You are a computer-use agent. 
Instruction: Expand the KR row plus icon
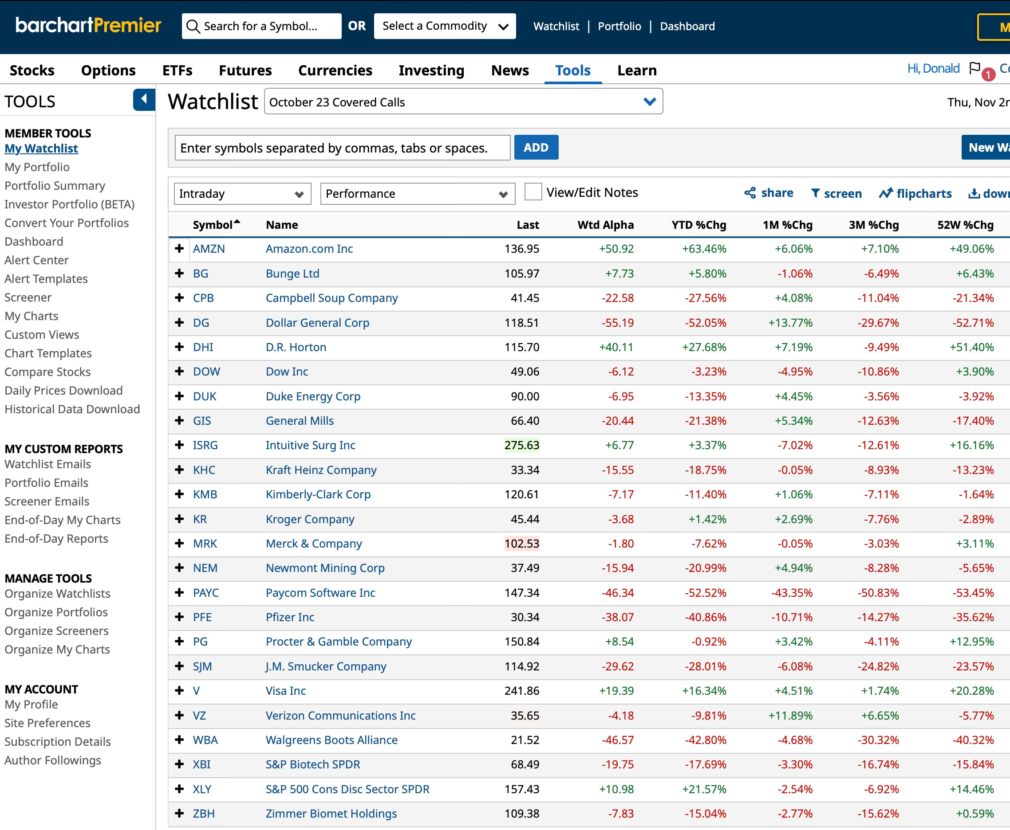coord(179,519)
